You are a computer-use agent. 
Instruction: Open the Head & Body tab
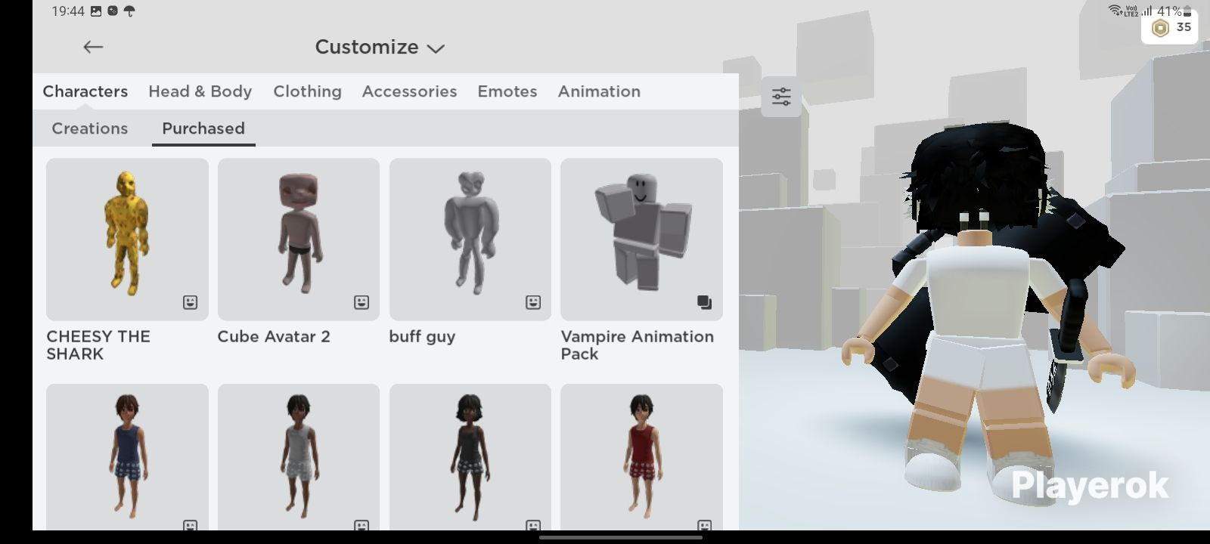pos(200,91)
